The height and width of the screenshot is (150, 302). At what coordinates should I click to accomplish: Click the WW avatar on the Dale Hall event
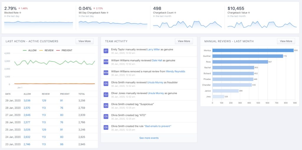point(106,62)
